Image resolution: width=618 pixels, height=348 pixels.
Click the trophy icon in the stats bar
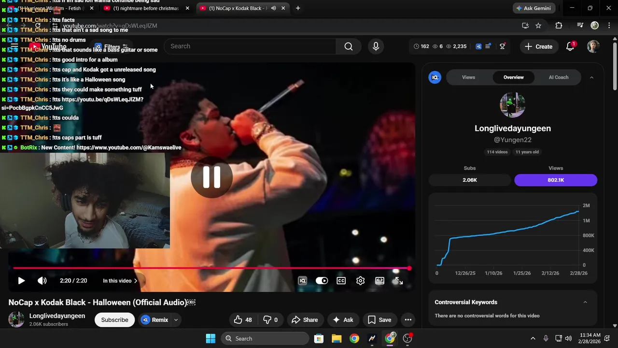[502, 46]
